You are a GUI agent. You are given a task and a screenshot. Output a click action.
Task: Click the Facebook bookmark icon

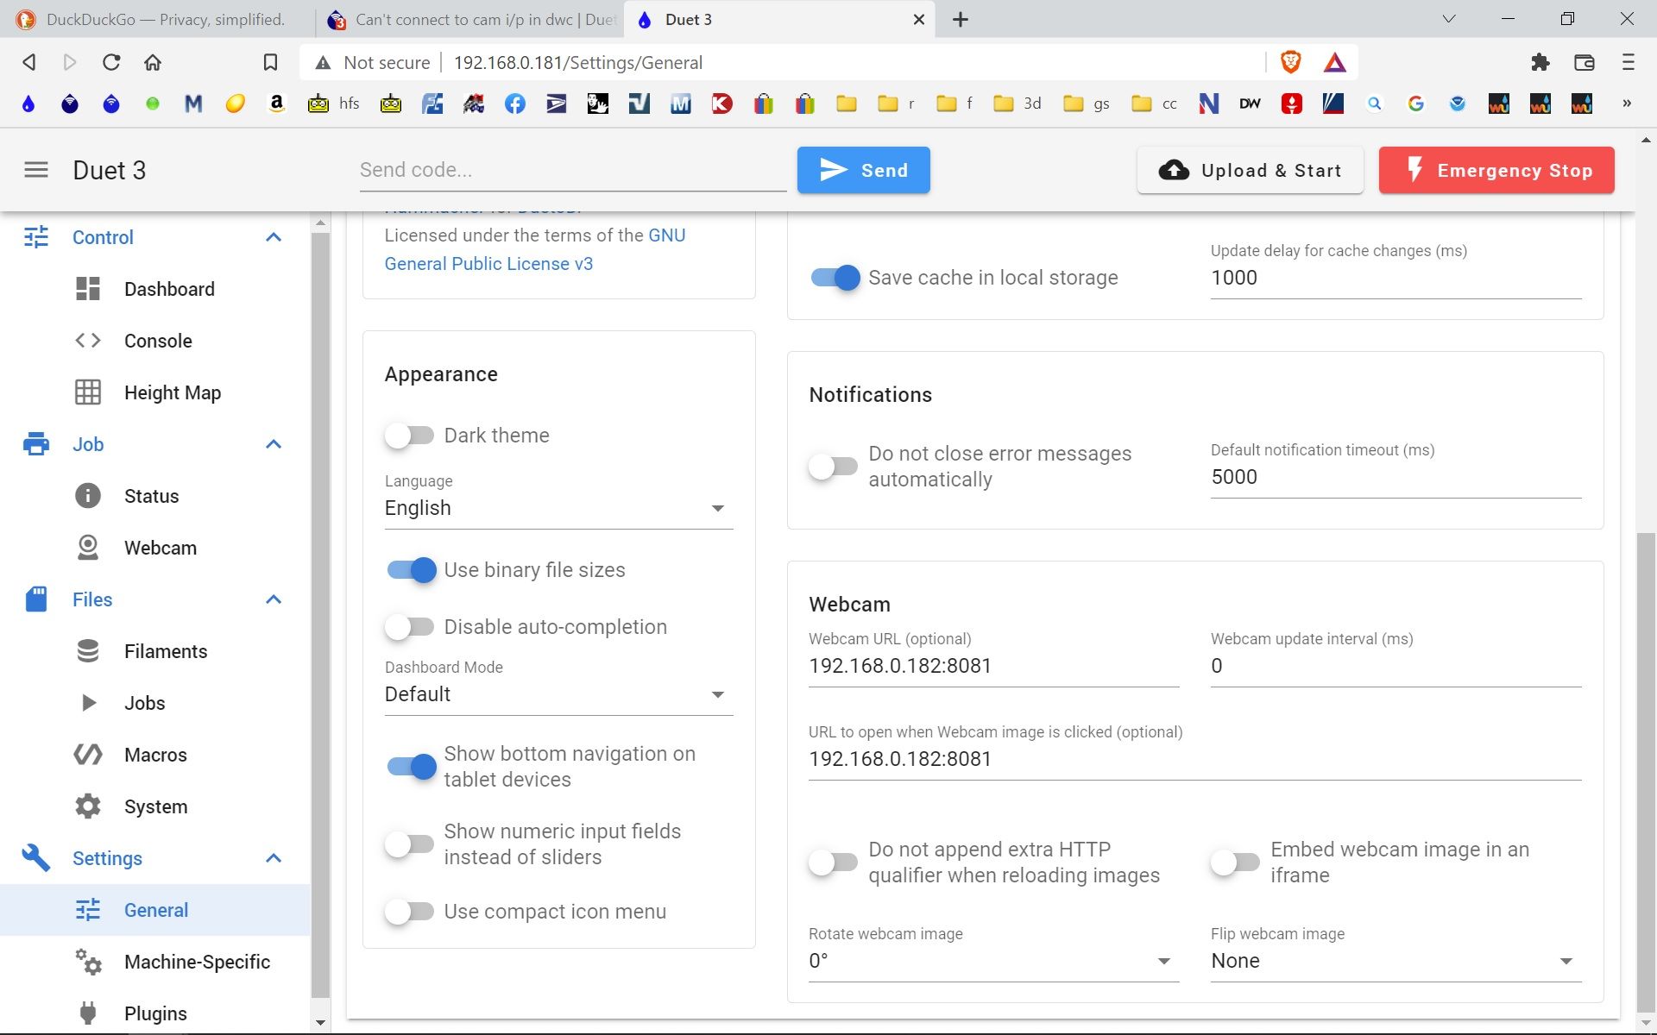click(x=515, y=103)
